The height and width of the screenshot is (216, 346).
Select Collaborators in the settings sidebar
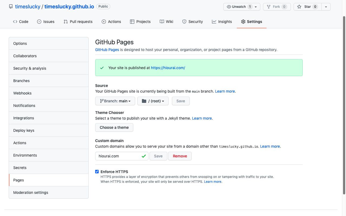pyautogui.click(x=49, y=56)
